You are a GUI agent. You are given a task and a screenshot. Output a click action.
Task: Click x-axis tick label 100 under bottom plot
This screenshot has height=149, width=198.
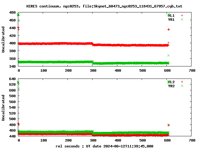click(44, 140)
